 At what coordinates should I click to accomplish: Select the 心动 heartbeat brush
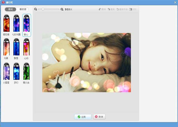click(x=26, y=48)
